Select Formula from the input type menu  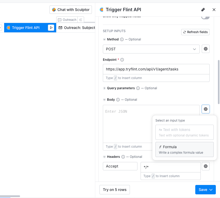[x=184, y=149]
